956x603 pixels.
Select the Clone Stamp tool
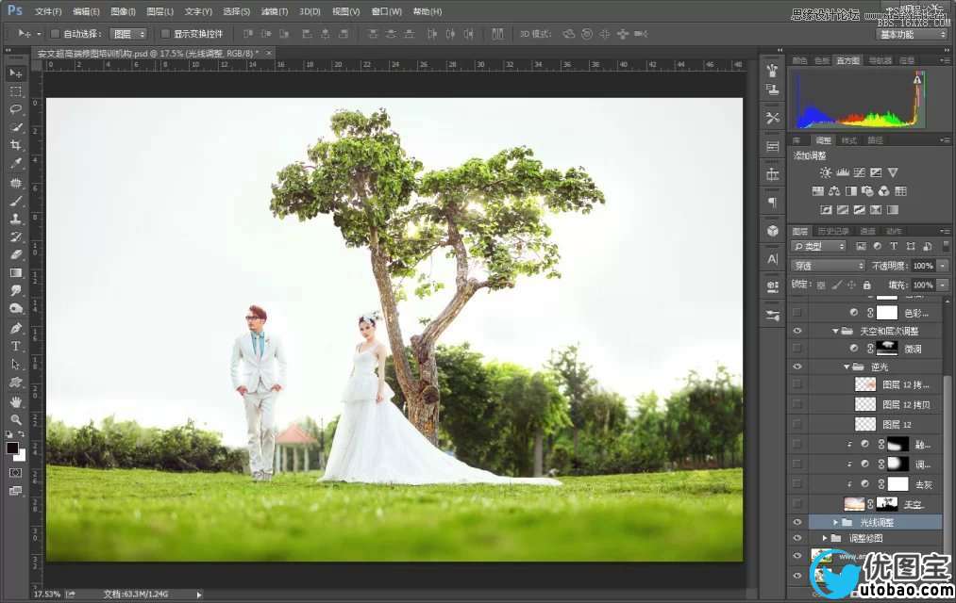16,219
